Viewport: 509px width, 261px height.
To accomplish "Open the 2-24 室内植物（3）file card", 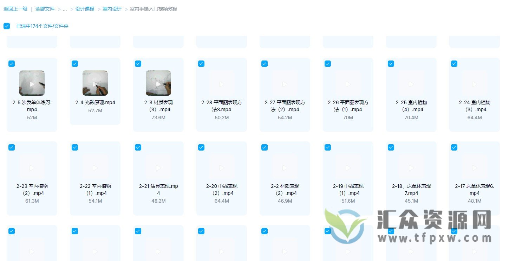I will click(474, 94).
